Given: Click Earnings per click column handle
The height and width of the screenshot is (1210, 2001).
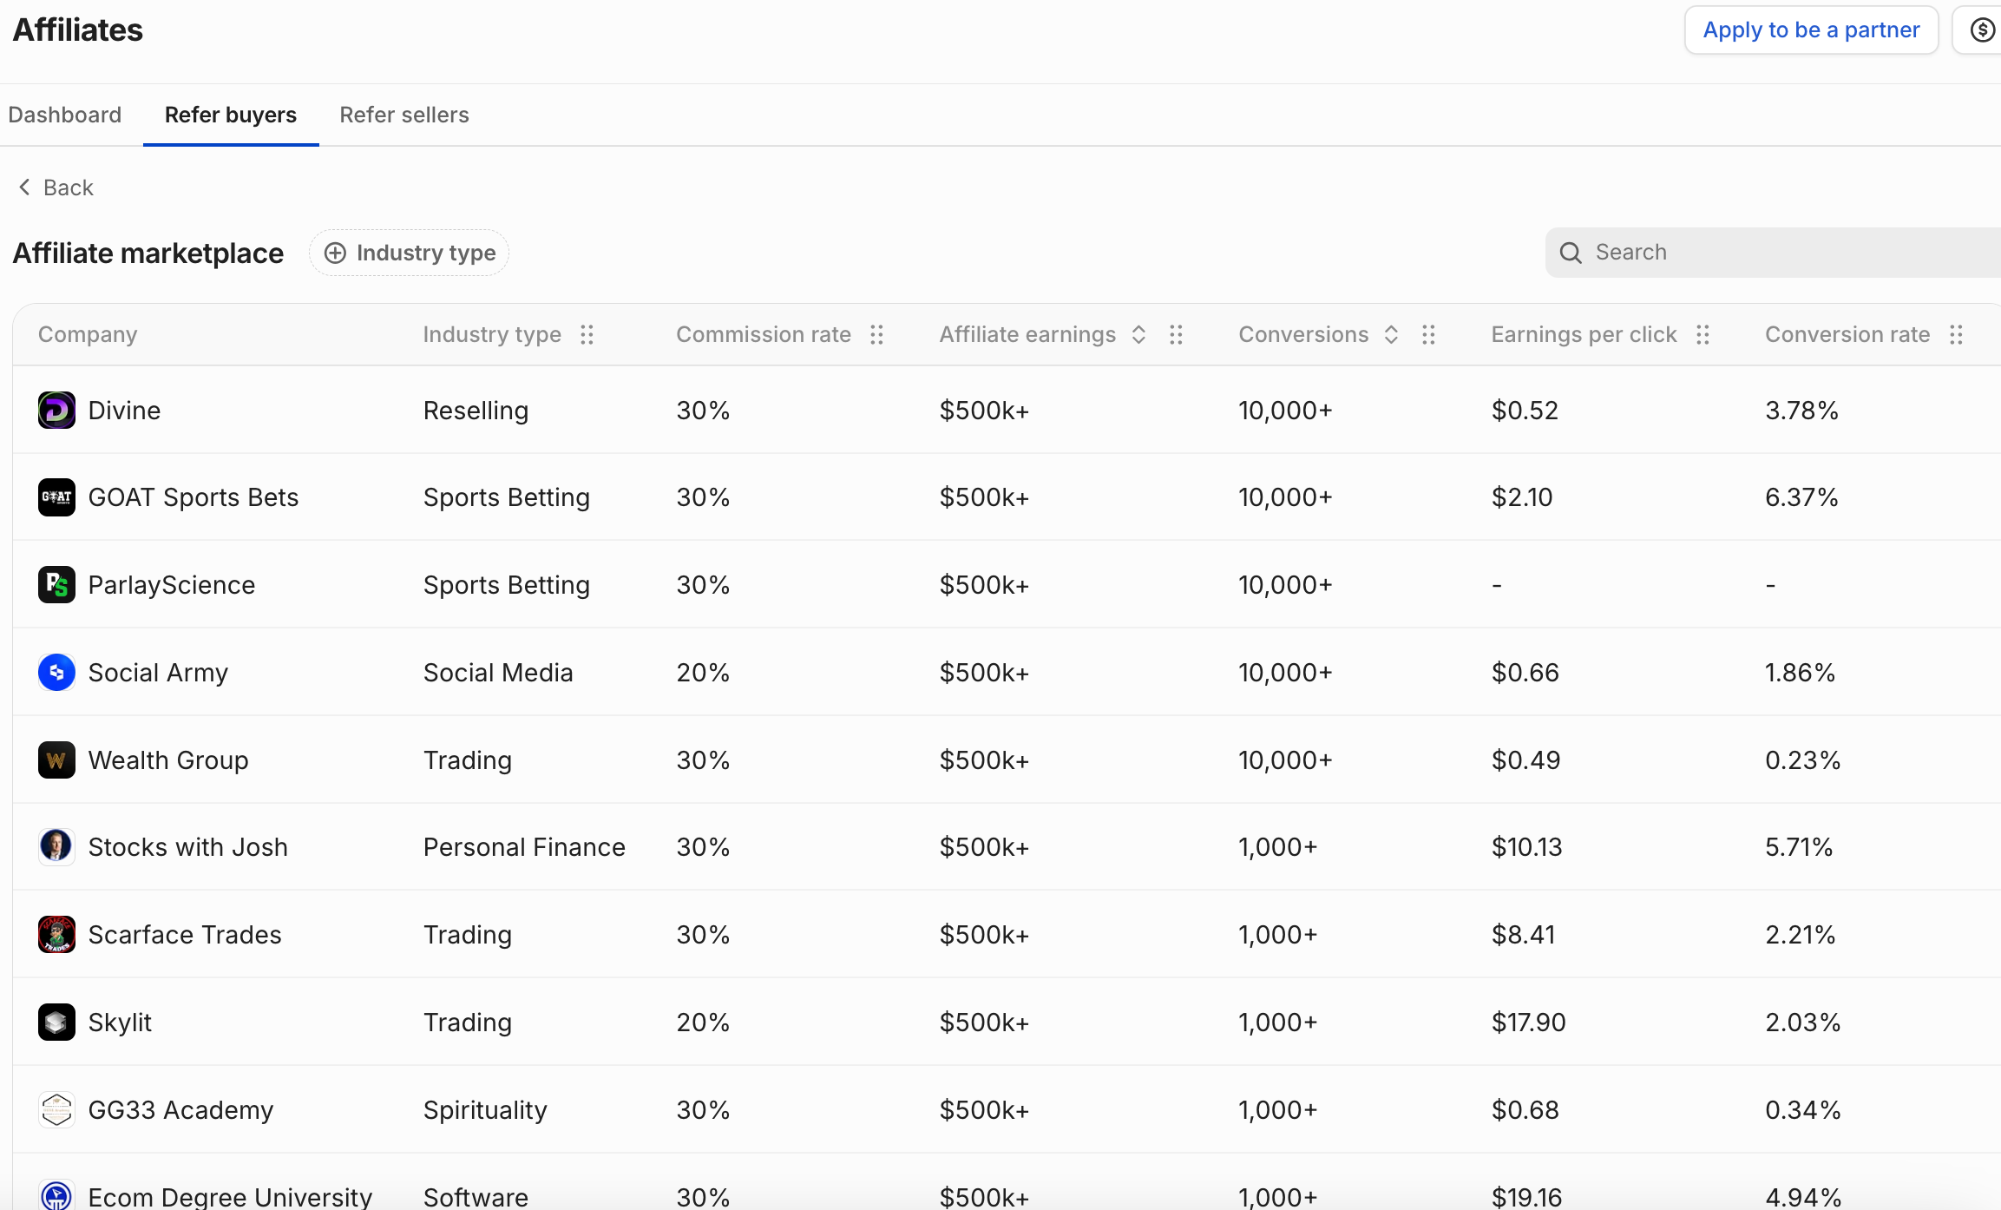Looking at the screenshot, I should click(x=1703, y=335).
